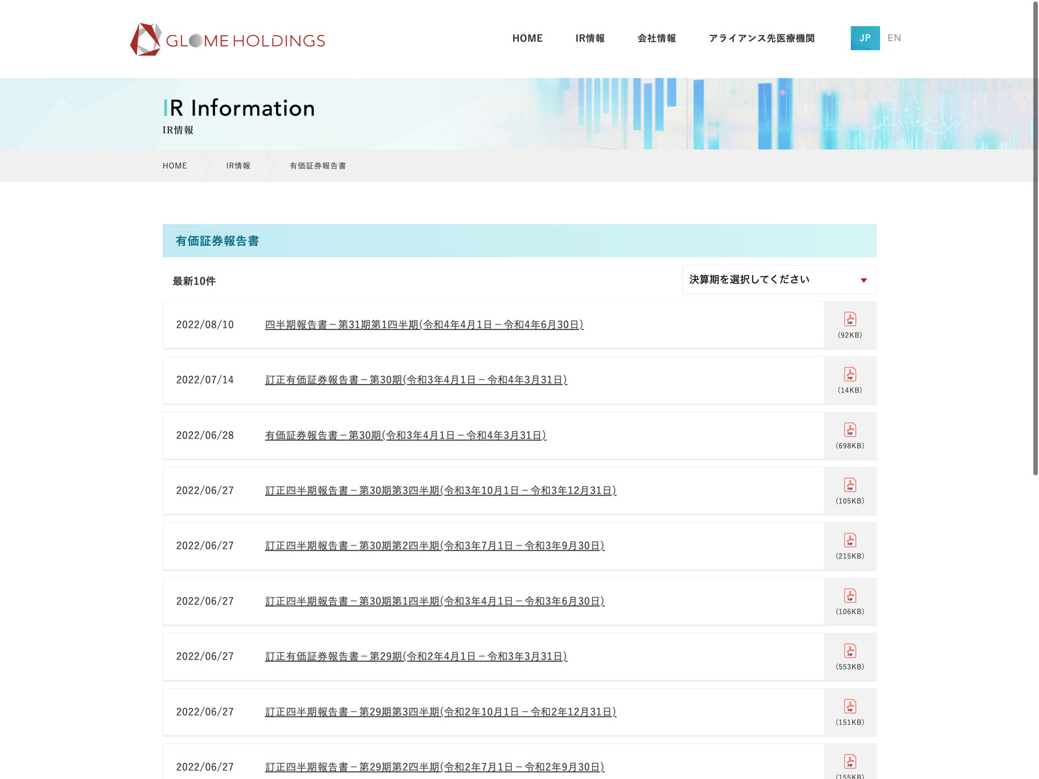Open the 698KB PDF icon
Image resolution: width=1039 pixels, height=779 pixels.
click(849, 430)
